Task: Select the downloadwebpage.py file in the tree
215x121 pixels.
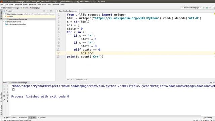Action: click(x=18, y=19)
